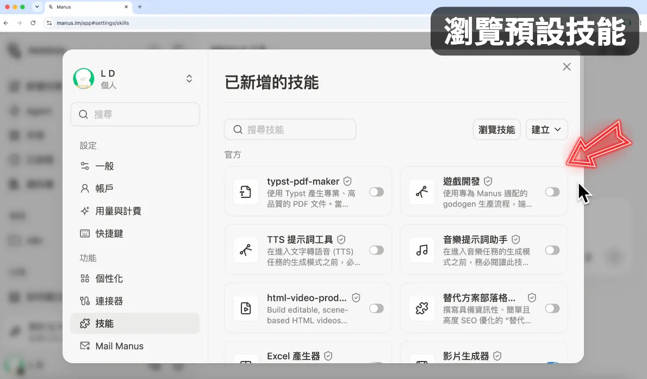This screenshot has width=647, height=379.
Task: Open 一般 settings section
Action: click(x=135, y=166)
